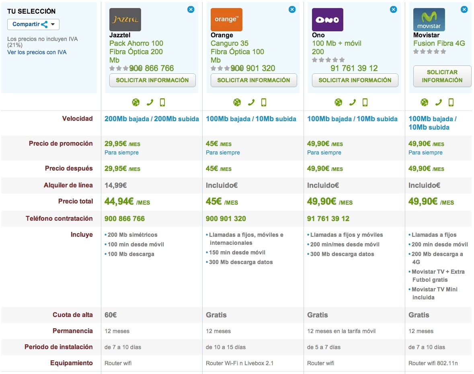
Task: Click 'Router Wi-Fi n Livebox 2.1'
Action: tap(240, 363)
